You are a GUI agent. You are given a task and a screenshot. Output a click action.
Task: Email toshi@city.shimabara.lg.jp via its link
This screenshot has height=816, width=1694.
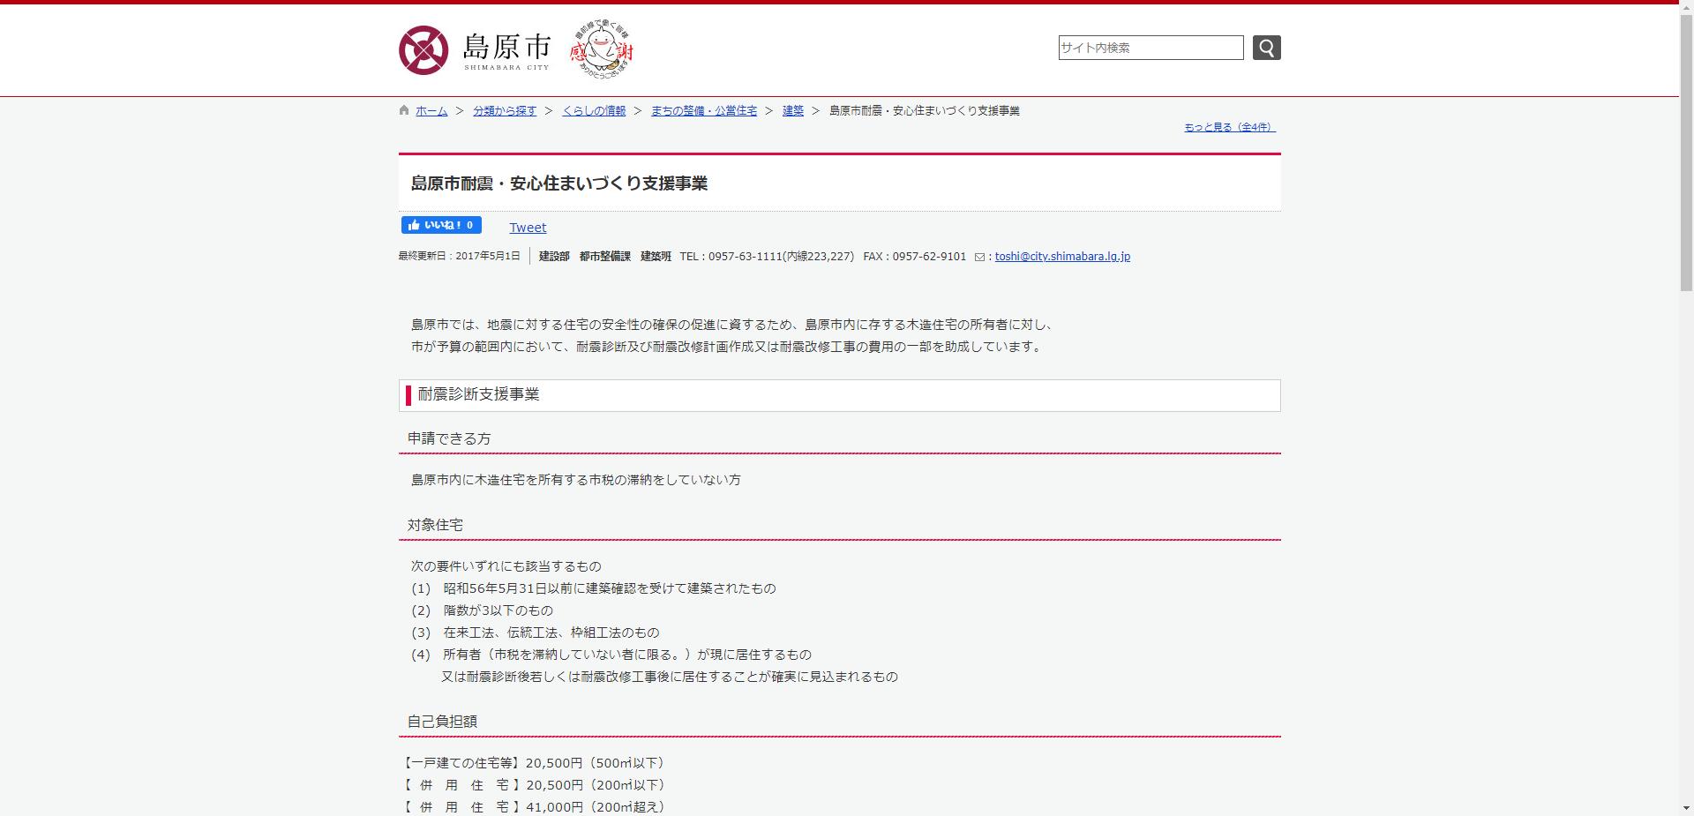coord(1061,257)
